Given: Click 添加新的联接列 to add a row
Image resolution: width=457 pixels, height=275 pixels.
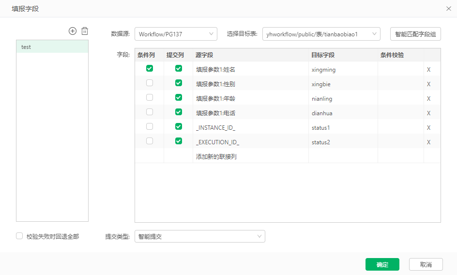Looking at the screenshot, I should [x=216, y=156].
